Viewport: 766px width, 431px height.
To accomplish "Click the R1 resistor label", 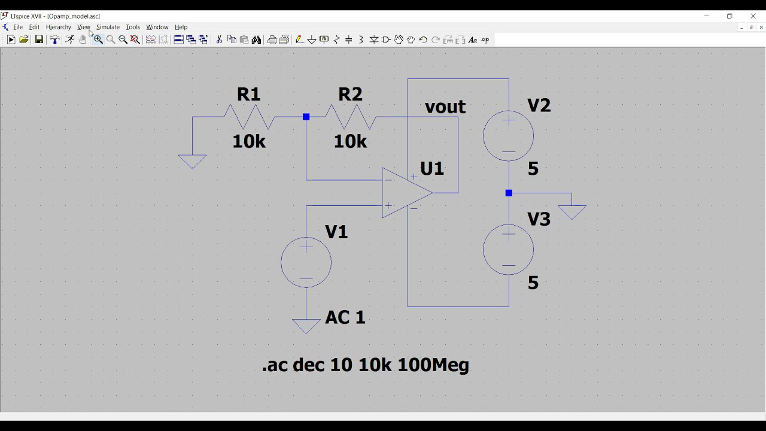I will click(249, 95).
